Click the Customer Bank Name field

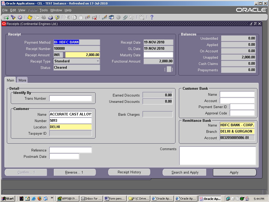[237, 94]
